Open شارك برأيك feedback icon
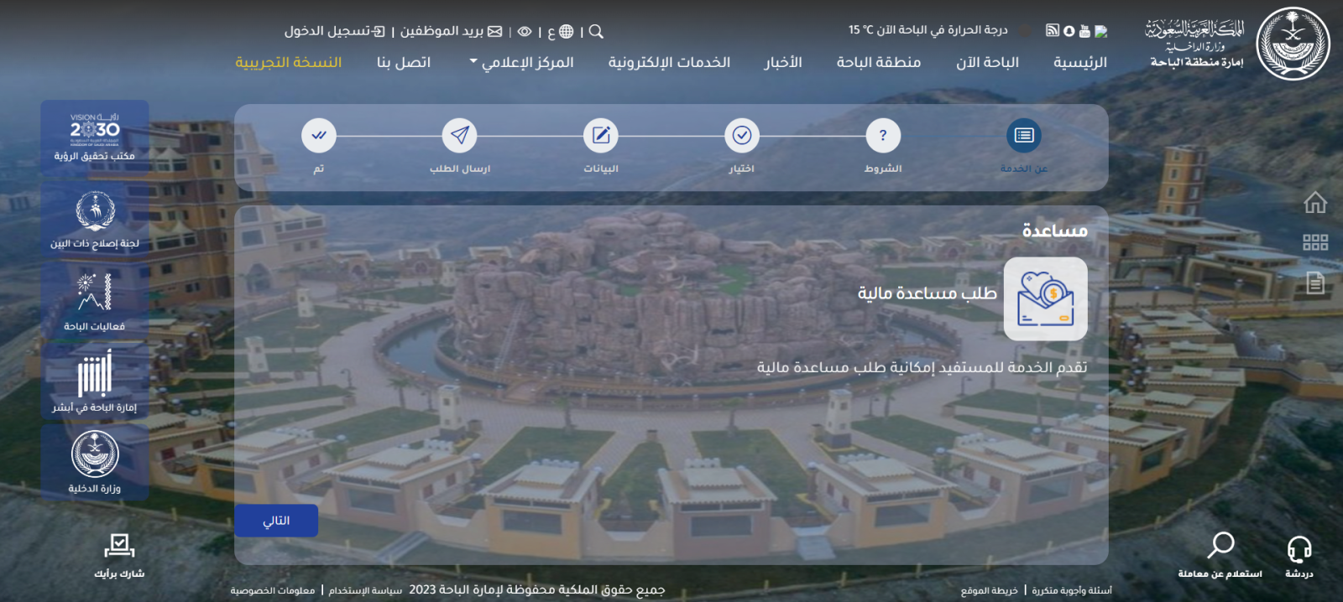The height and width of the screenshot is (602, 1343). tap(119, 548)
